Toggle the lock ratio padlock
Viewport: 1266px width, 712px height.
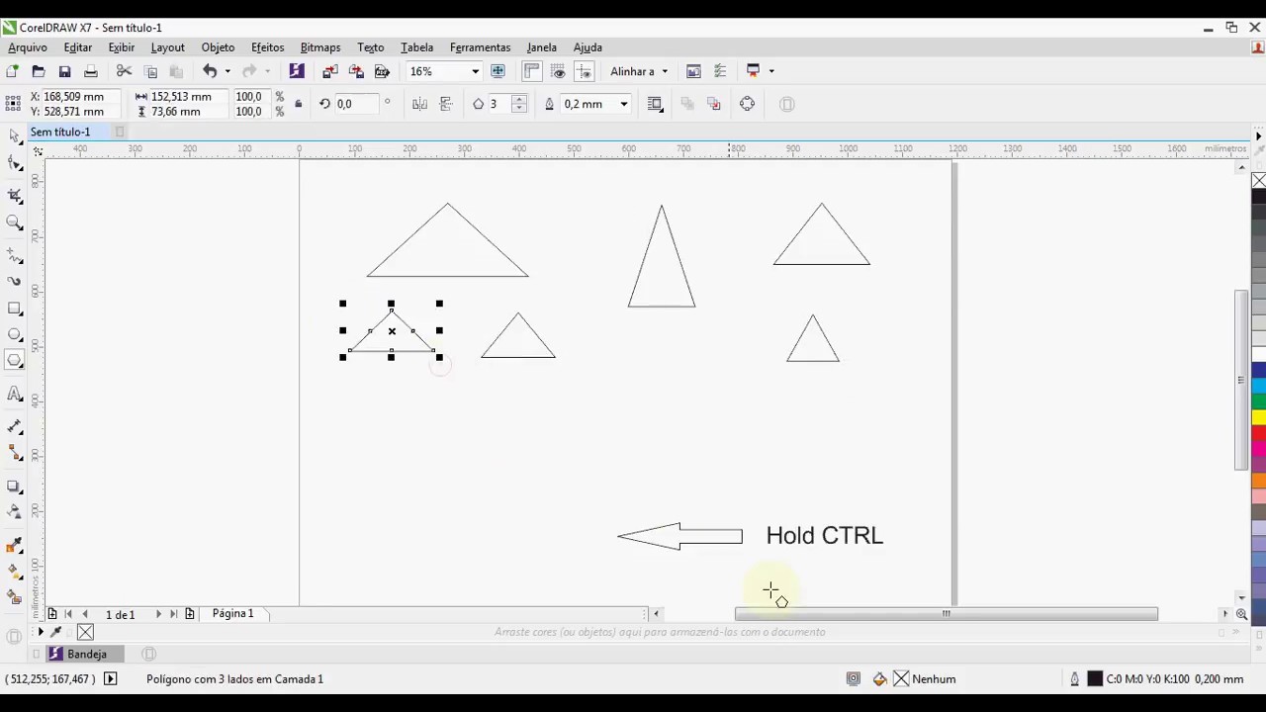298,104
